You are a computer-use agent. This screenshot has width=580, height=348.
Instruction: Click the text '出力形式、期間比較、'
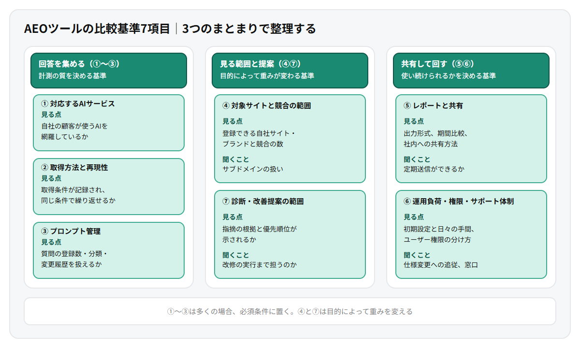(x=435, y=133)
